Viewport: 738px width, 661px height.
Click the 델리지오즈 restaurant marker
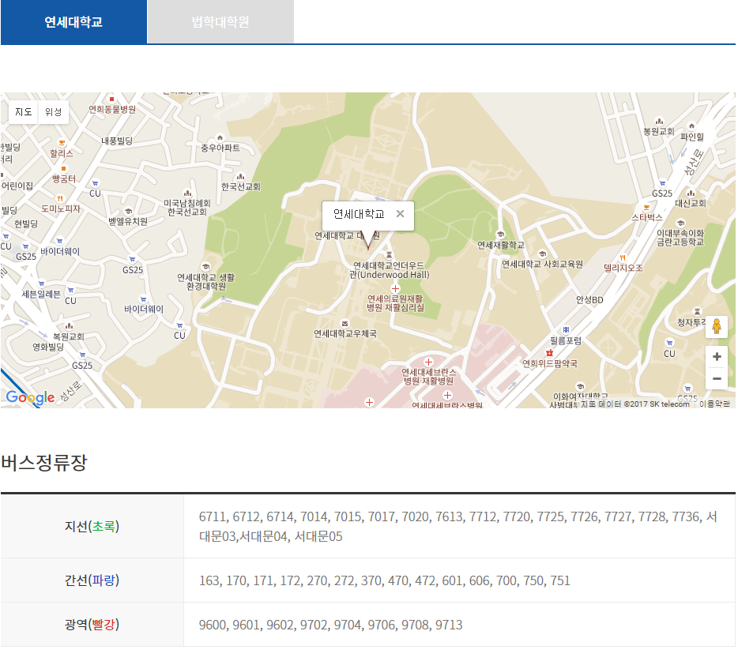tap(623, 257)
